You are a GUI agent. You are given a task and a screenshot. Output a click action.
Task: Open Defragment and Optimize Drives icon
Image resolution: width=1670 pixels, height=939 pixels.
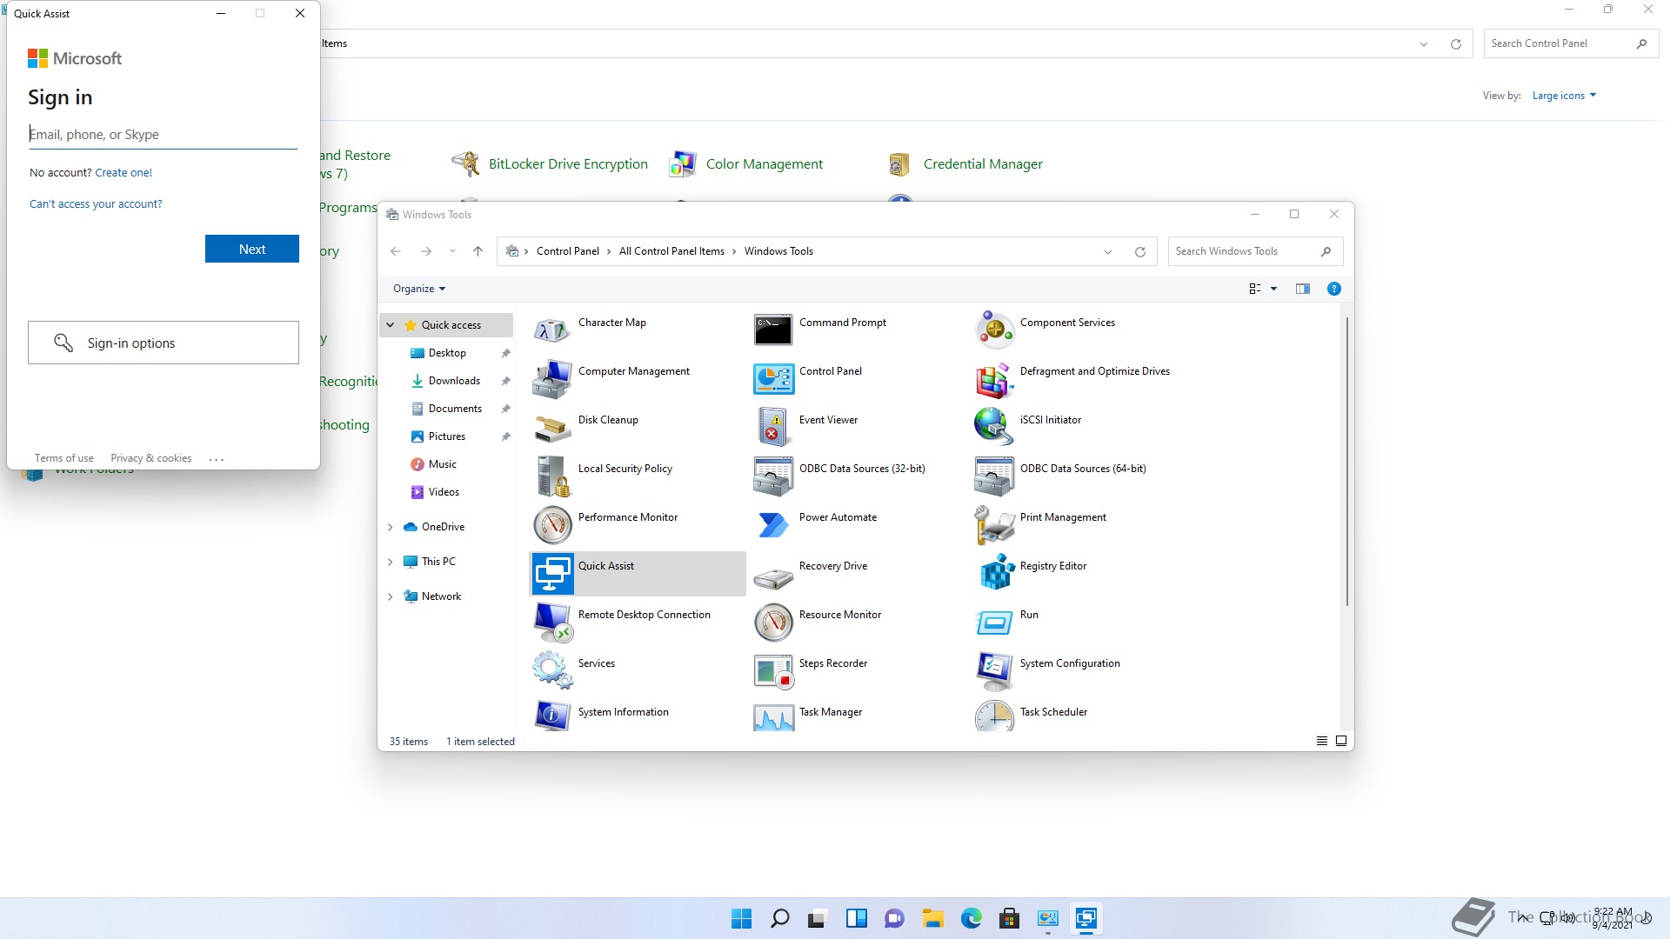tap(994, 379)
